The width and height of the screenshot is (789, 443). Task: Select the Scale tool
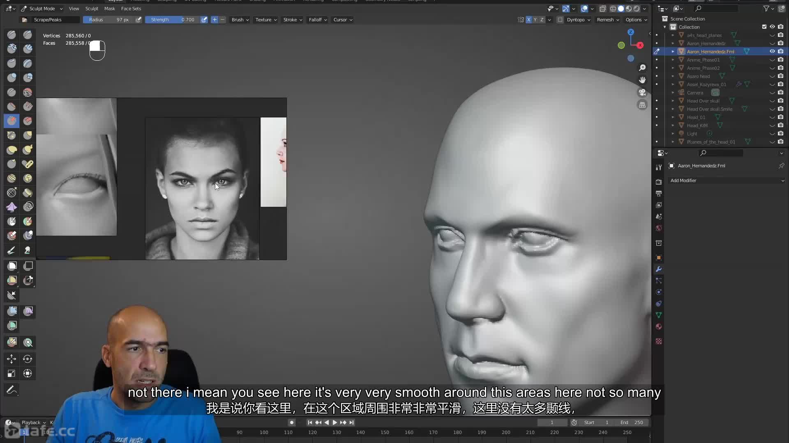point(12,373)
